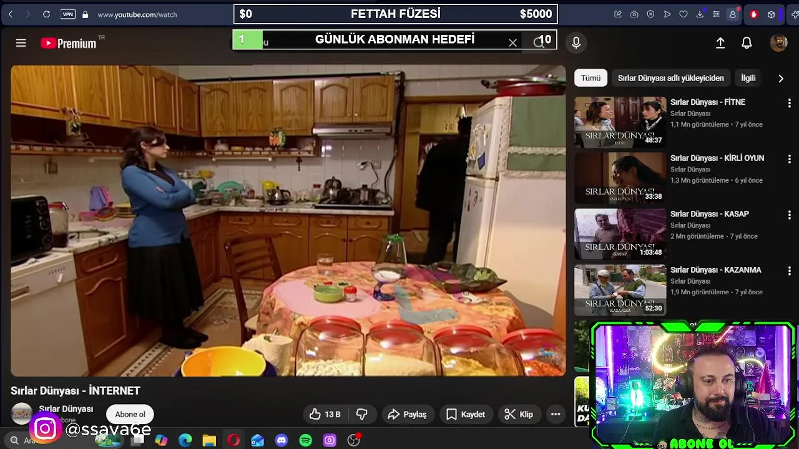Focus the www.youtube.com/watch address field
Image resolution: width=799 pixels, height=449 pixels.
[x=137, y=14]
